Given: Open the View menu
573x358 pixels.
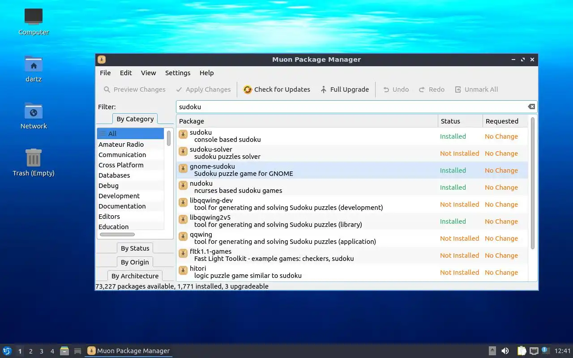Looking at the screenshot, I should (148, 73).
